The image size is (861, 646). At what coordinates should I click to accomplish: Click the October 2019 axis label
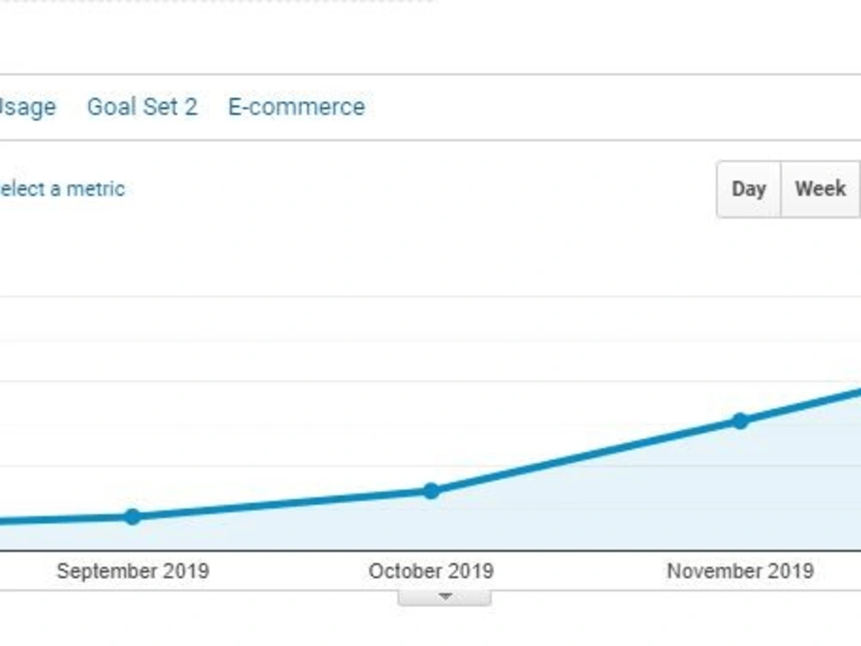pyautogui.click(x=431, y=571)
